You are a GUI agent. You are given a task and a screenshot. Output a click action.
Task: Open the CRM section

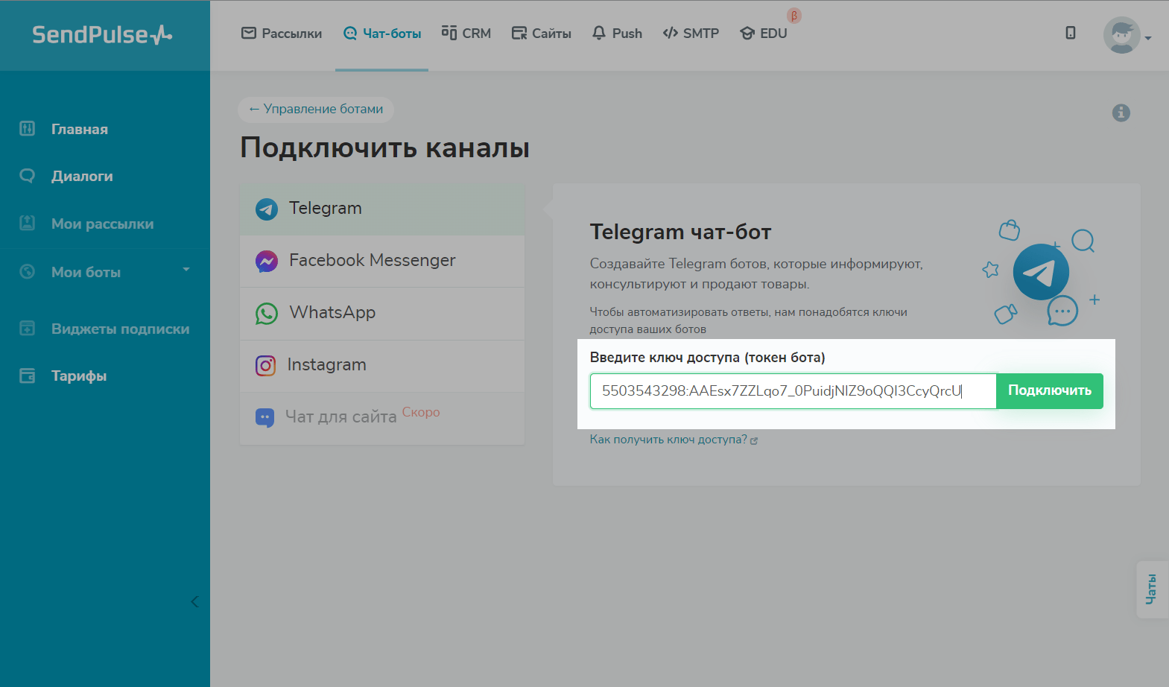[x=466, y=34]
